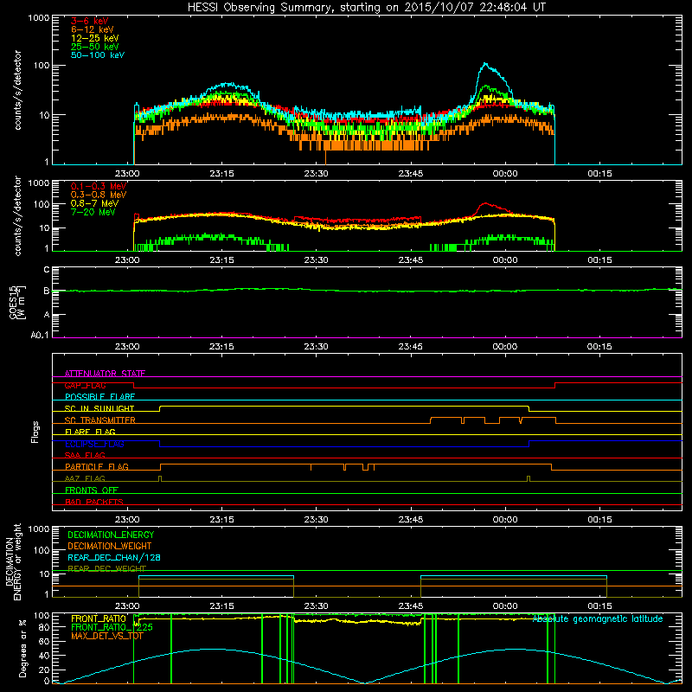Select the cyan 50-100 keV legend label
The image size is (692, 692).
pyautogui.click(x=98, y=55)
